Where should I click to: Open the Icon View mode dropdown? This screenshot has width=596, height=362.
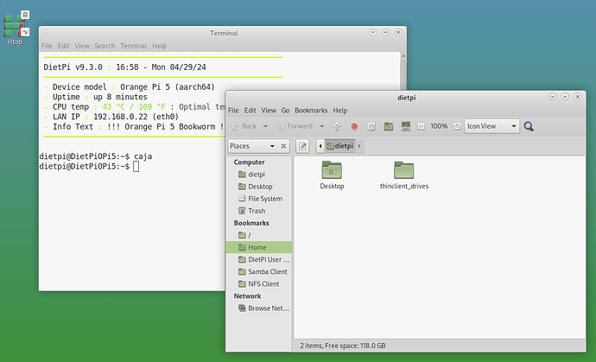click(491, 126)
